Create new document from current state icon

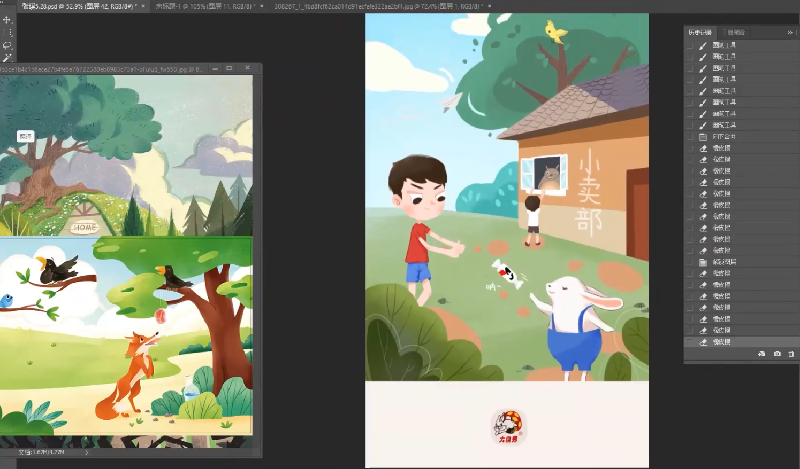(761, 354)
